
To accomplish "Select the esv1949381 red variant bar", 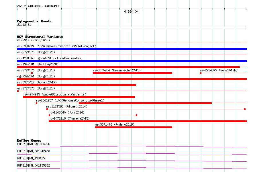I will point(128,67).
